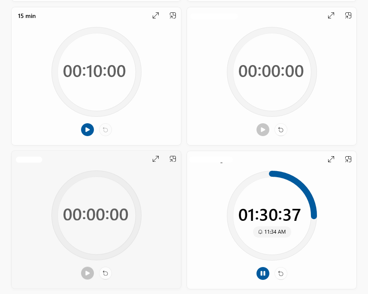Expand the top-right timer to full screen
This screenshot has height=294, width=368.
click(331, 15)
